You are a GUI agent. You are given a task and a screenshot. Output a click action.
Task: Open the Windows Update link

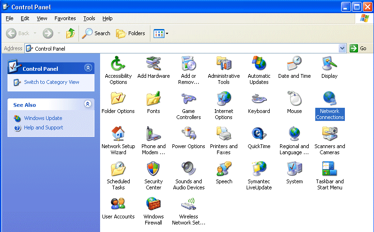pyautogui.click(x=43, y=118)
